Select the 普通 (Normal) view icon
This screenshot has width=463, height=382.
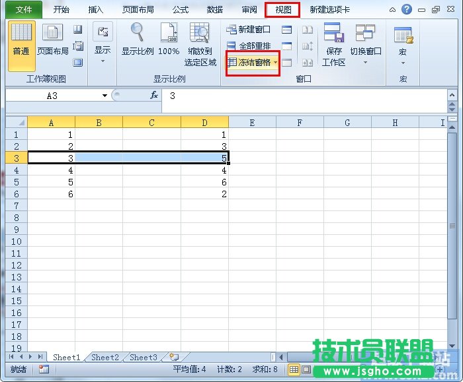point(21,44)
